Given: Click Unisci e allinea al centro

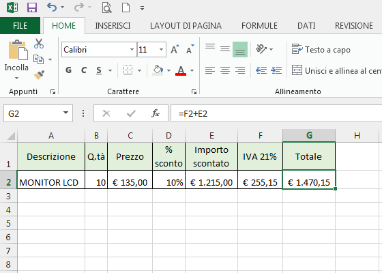Looking at the screenshot, I should tap(336, 71).
